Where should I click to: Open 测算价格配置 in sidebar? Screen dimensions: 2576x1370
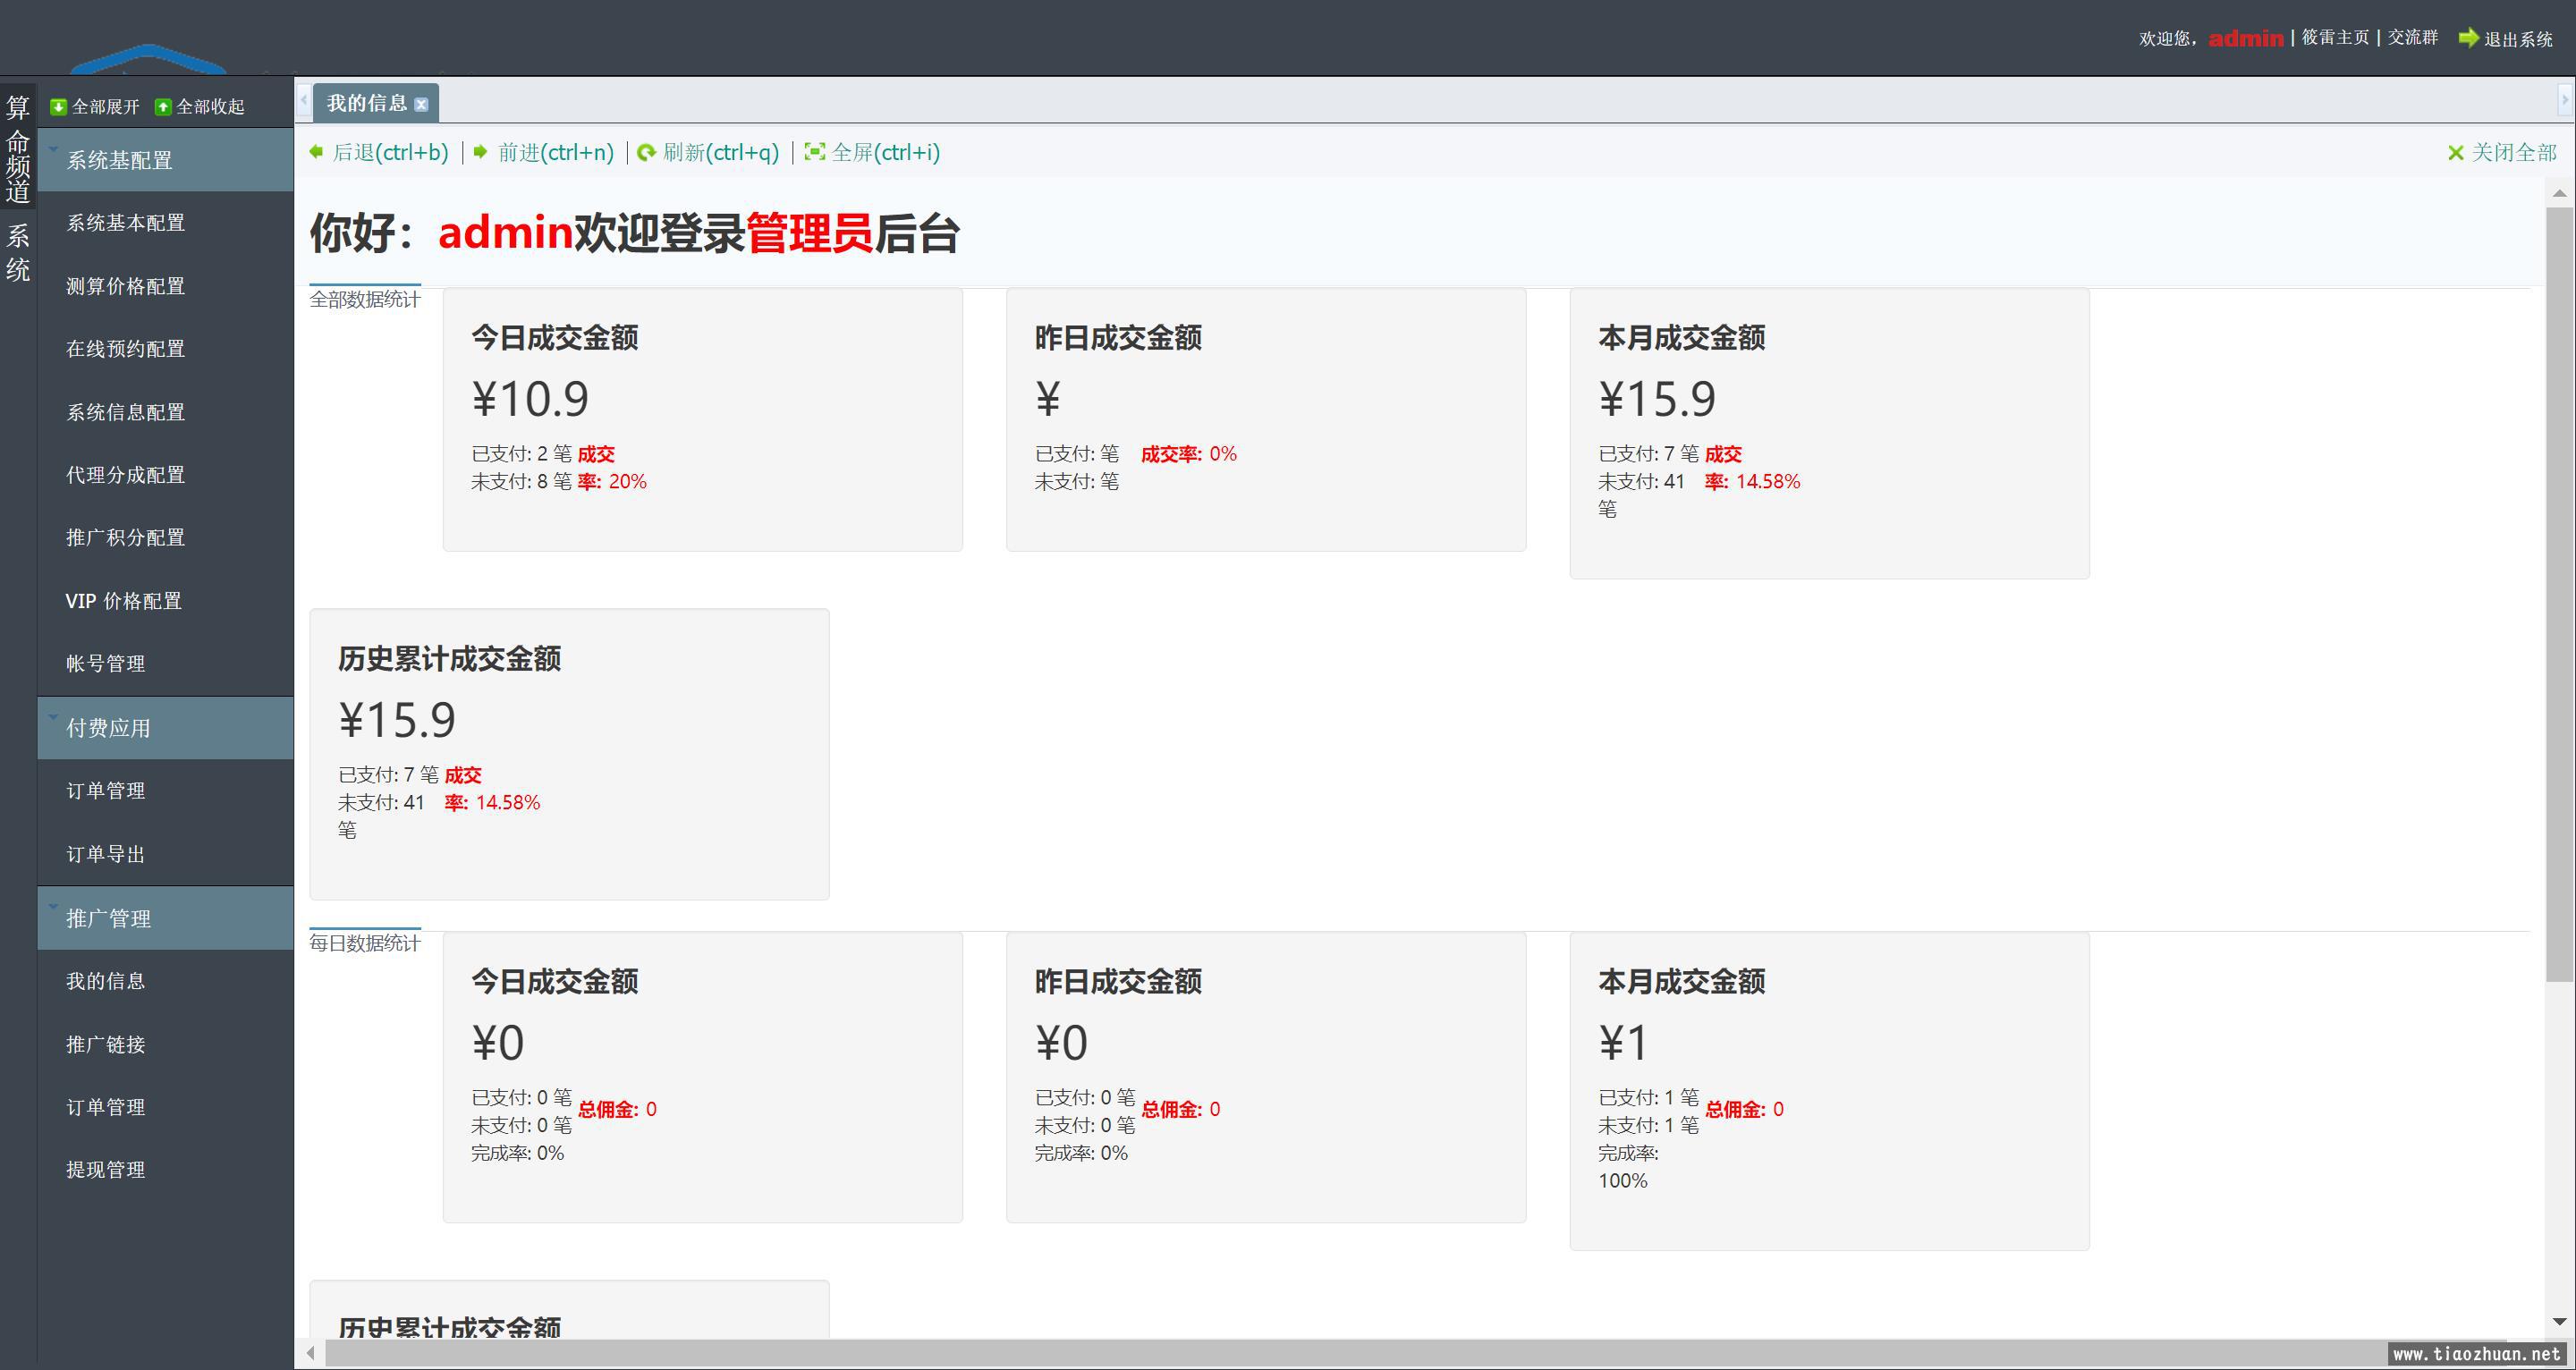[126, 286]
